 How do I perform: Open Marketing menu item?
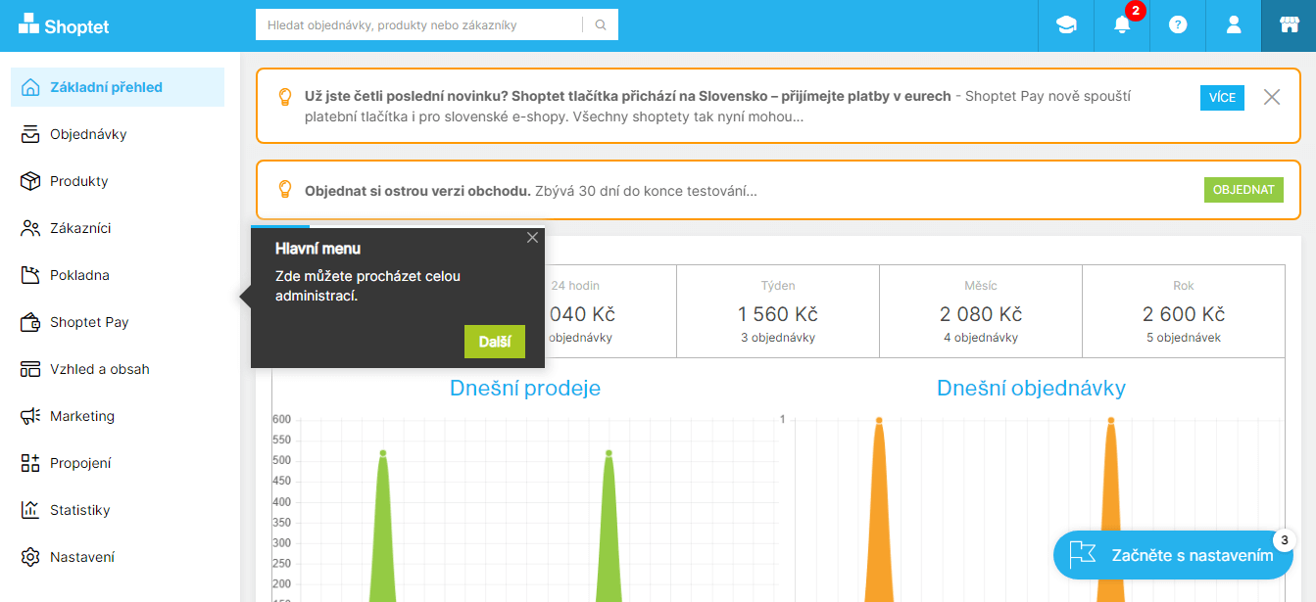[x=118, y=416]
